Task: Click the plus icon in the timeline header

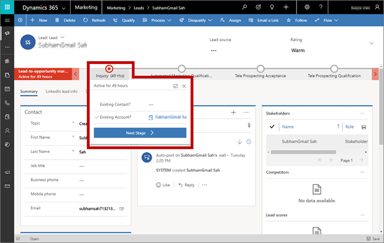Action: pos(233,112)
